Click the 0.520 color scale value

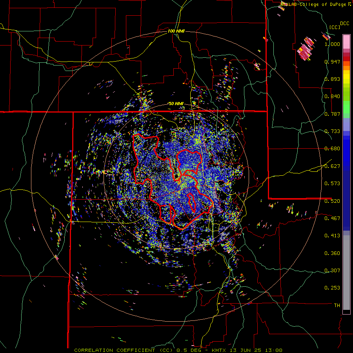point(332,201)
